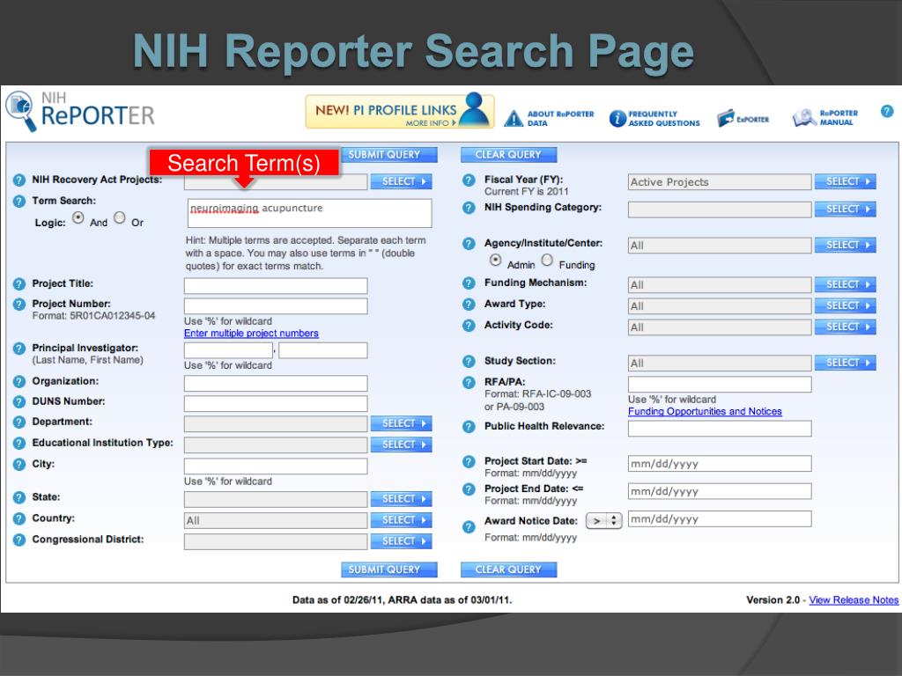Open Select for NIH Recovery Act Projects

[401, 181]
